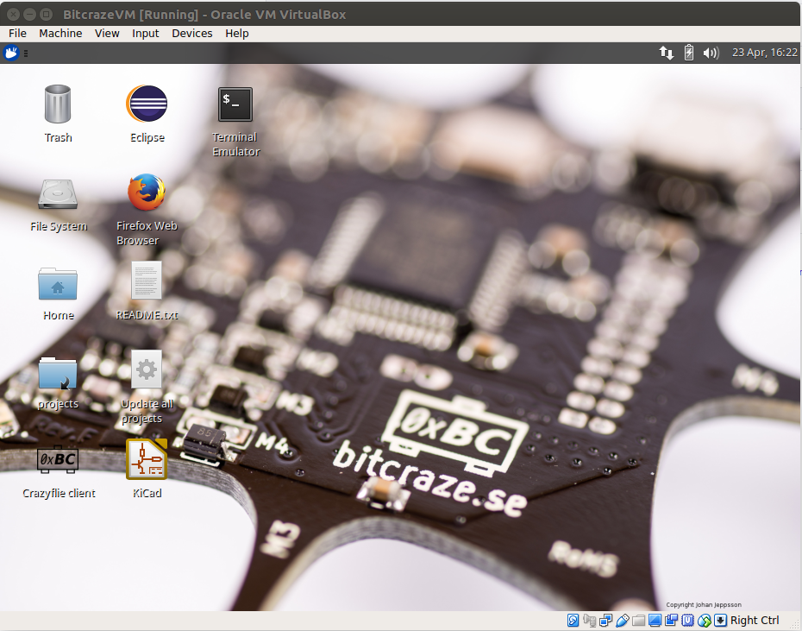
Task: Click the keyboard capture down-arrow status icon
Action: [x=720, y=621]
